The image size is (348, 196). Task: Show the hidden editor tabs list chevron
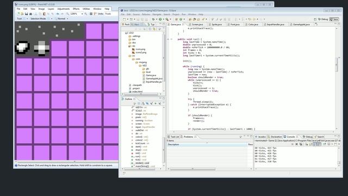coord(316,24)
